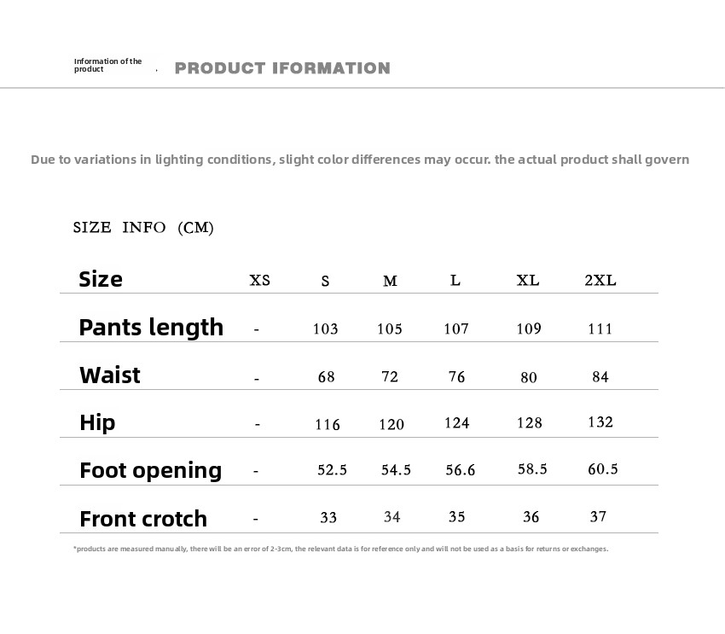This screenshot has height=634, width=725.
Task: Select the Hip row label
Action: (x=97, y=422)
